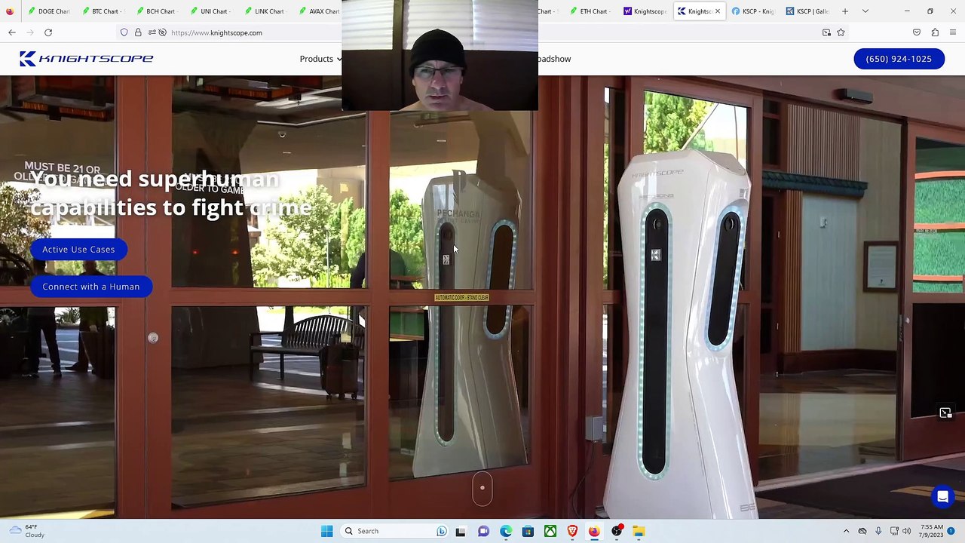
Task: Switch to the UNI Chart tab
Action: point(212,11)
